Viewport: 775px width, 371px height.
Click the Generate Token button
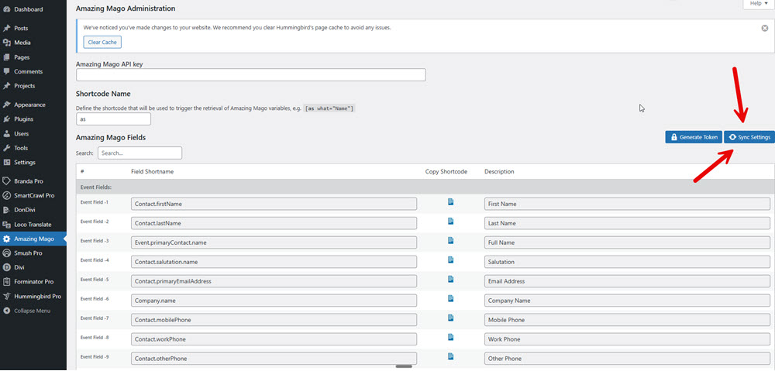[x=694, y=137]
